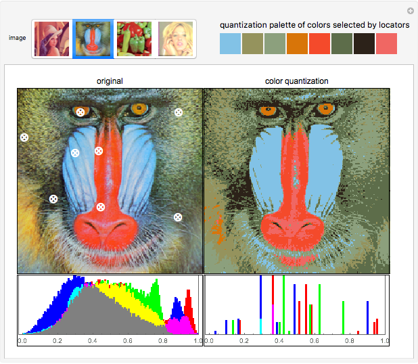Image resolution: width=418 pixels, height=364 pixels.
Task: Click the locator at the lower left fur area
Action: tap(53, 199)
